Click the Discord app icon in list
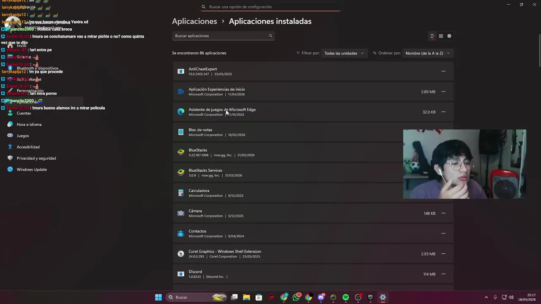 [x=181, y=274]
